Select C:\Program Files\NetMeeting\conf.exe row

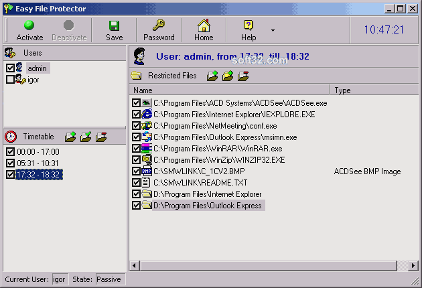215,126
